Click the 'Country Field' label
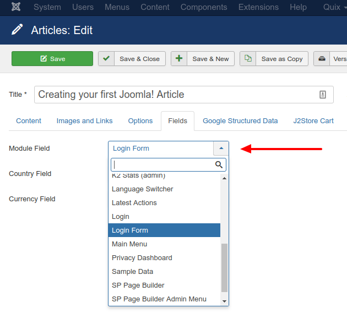This screenshot has width=347, height=319. coord(30,174)
